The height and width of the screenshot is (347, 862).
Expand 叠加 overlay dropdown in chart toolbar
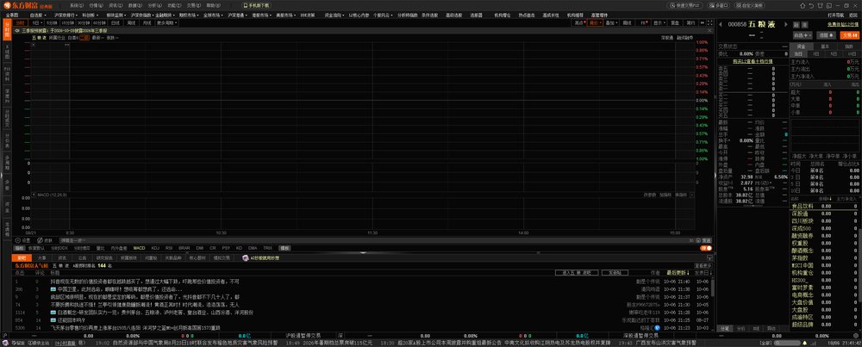click(611, 23)
